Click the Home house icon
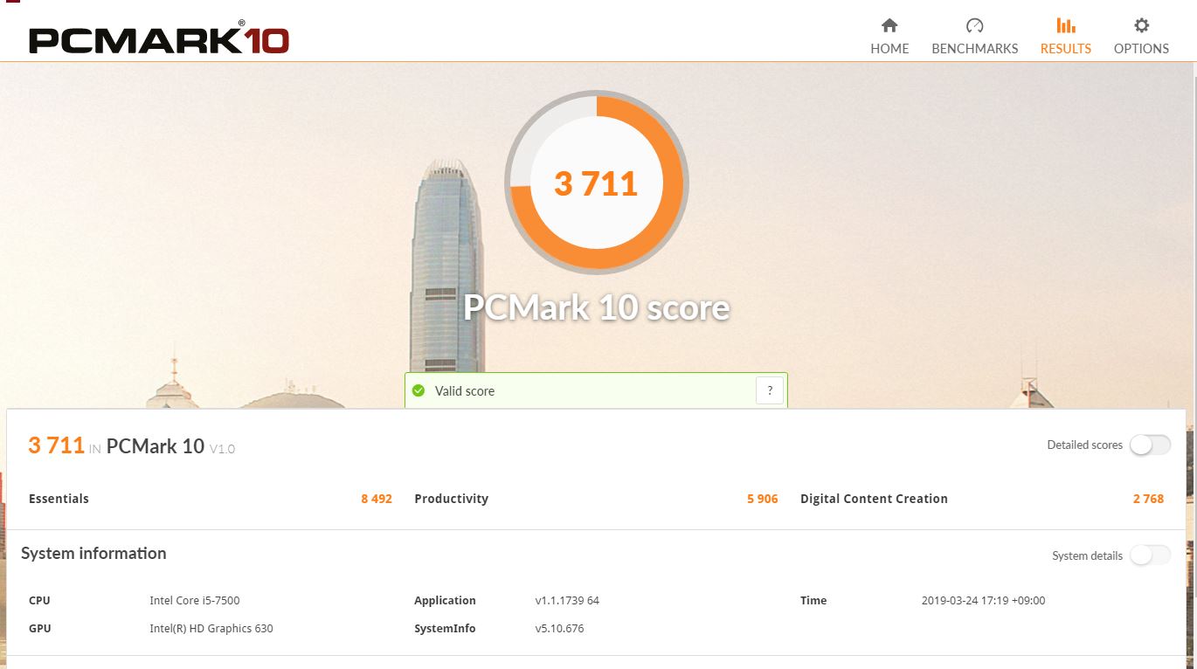Screen dimensions: 1197x669 (x=889, y=25)
